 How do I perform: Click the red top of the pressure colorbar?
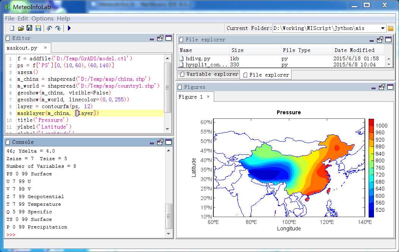371,122
